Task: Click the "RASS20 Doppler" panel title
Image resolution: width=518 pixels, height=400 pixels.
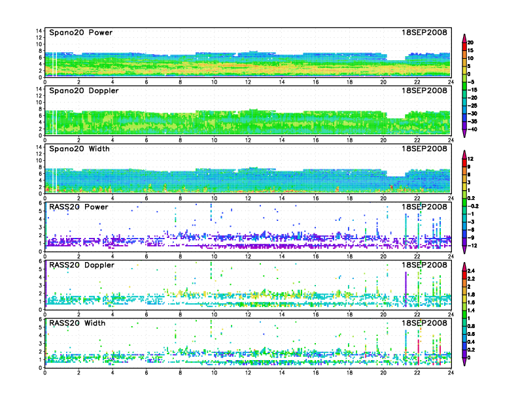Action: click(82, 265)
